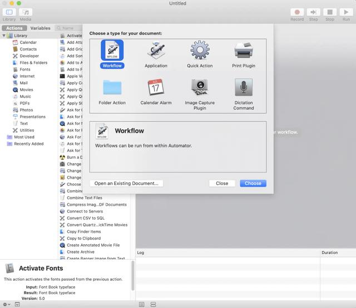Click the Close button in dialog
The image size is (356, 308).
[x=222, y=184]
